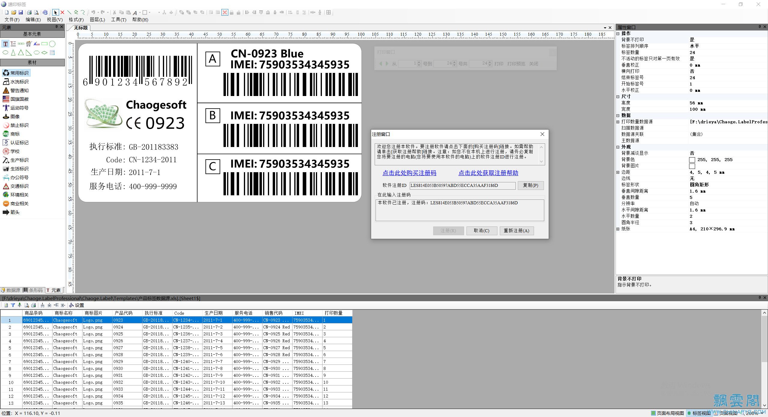The height and width of the screenshot is (417, 768).
Task: Activate the arrow pointer selection tool
Action: point(55,12)
